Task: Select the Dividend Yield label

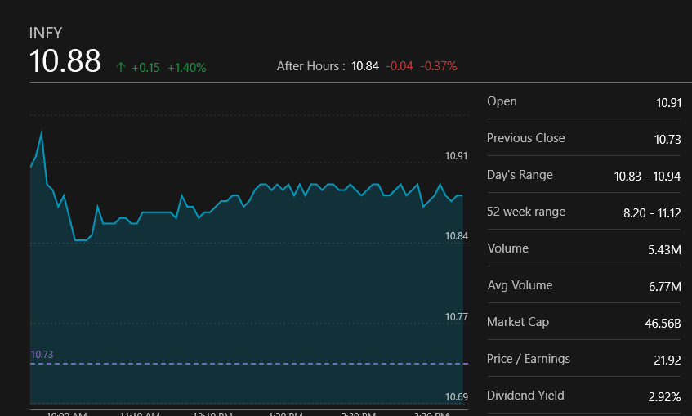Action: click(x=525, y=396)
